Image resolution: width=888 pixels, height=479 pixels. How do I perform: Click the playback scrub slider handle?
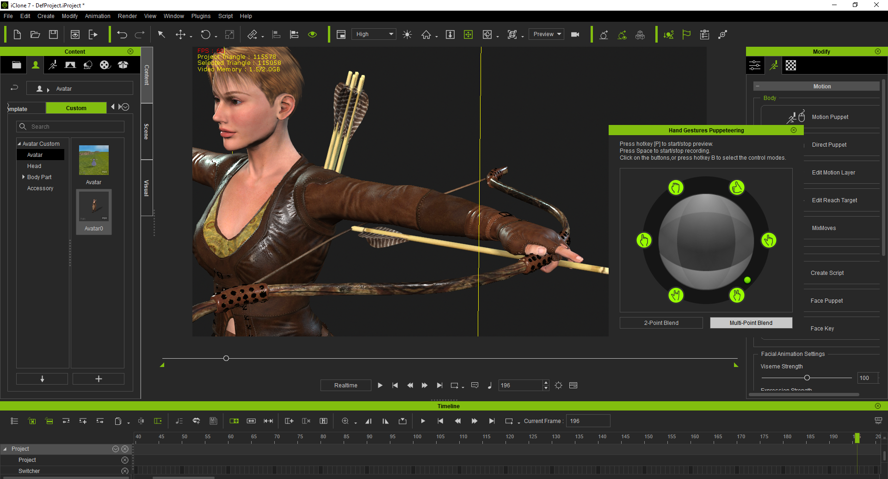[x=226, y=358]
